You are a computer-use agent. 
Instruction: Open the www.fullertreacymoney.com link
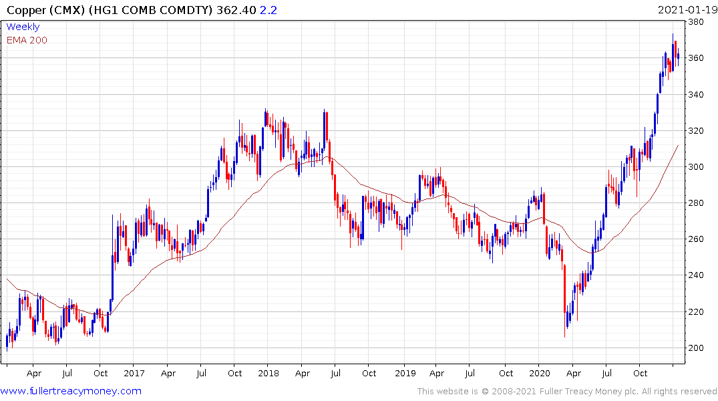click(x=71, y=391)
